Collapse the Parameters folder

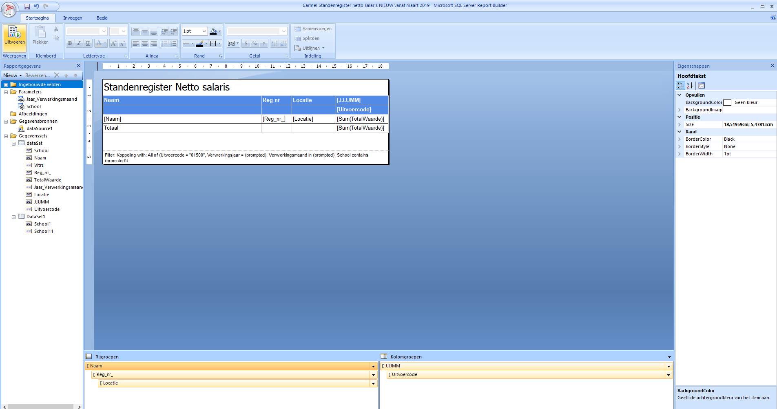[x=6, y=92]
